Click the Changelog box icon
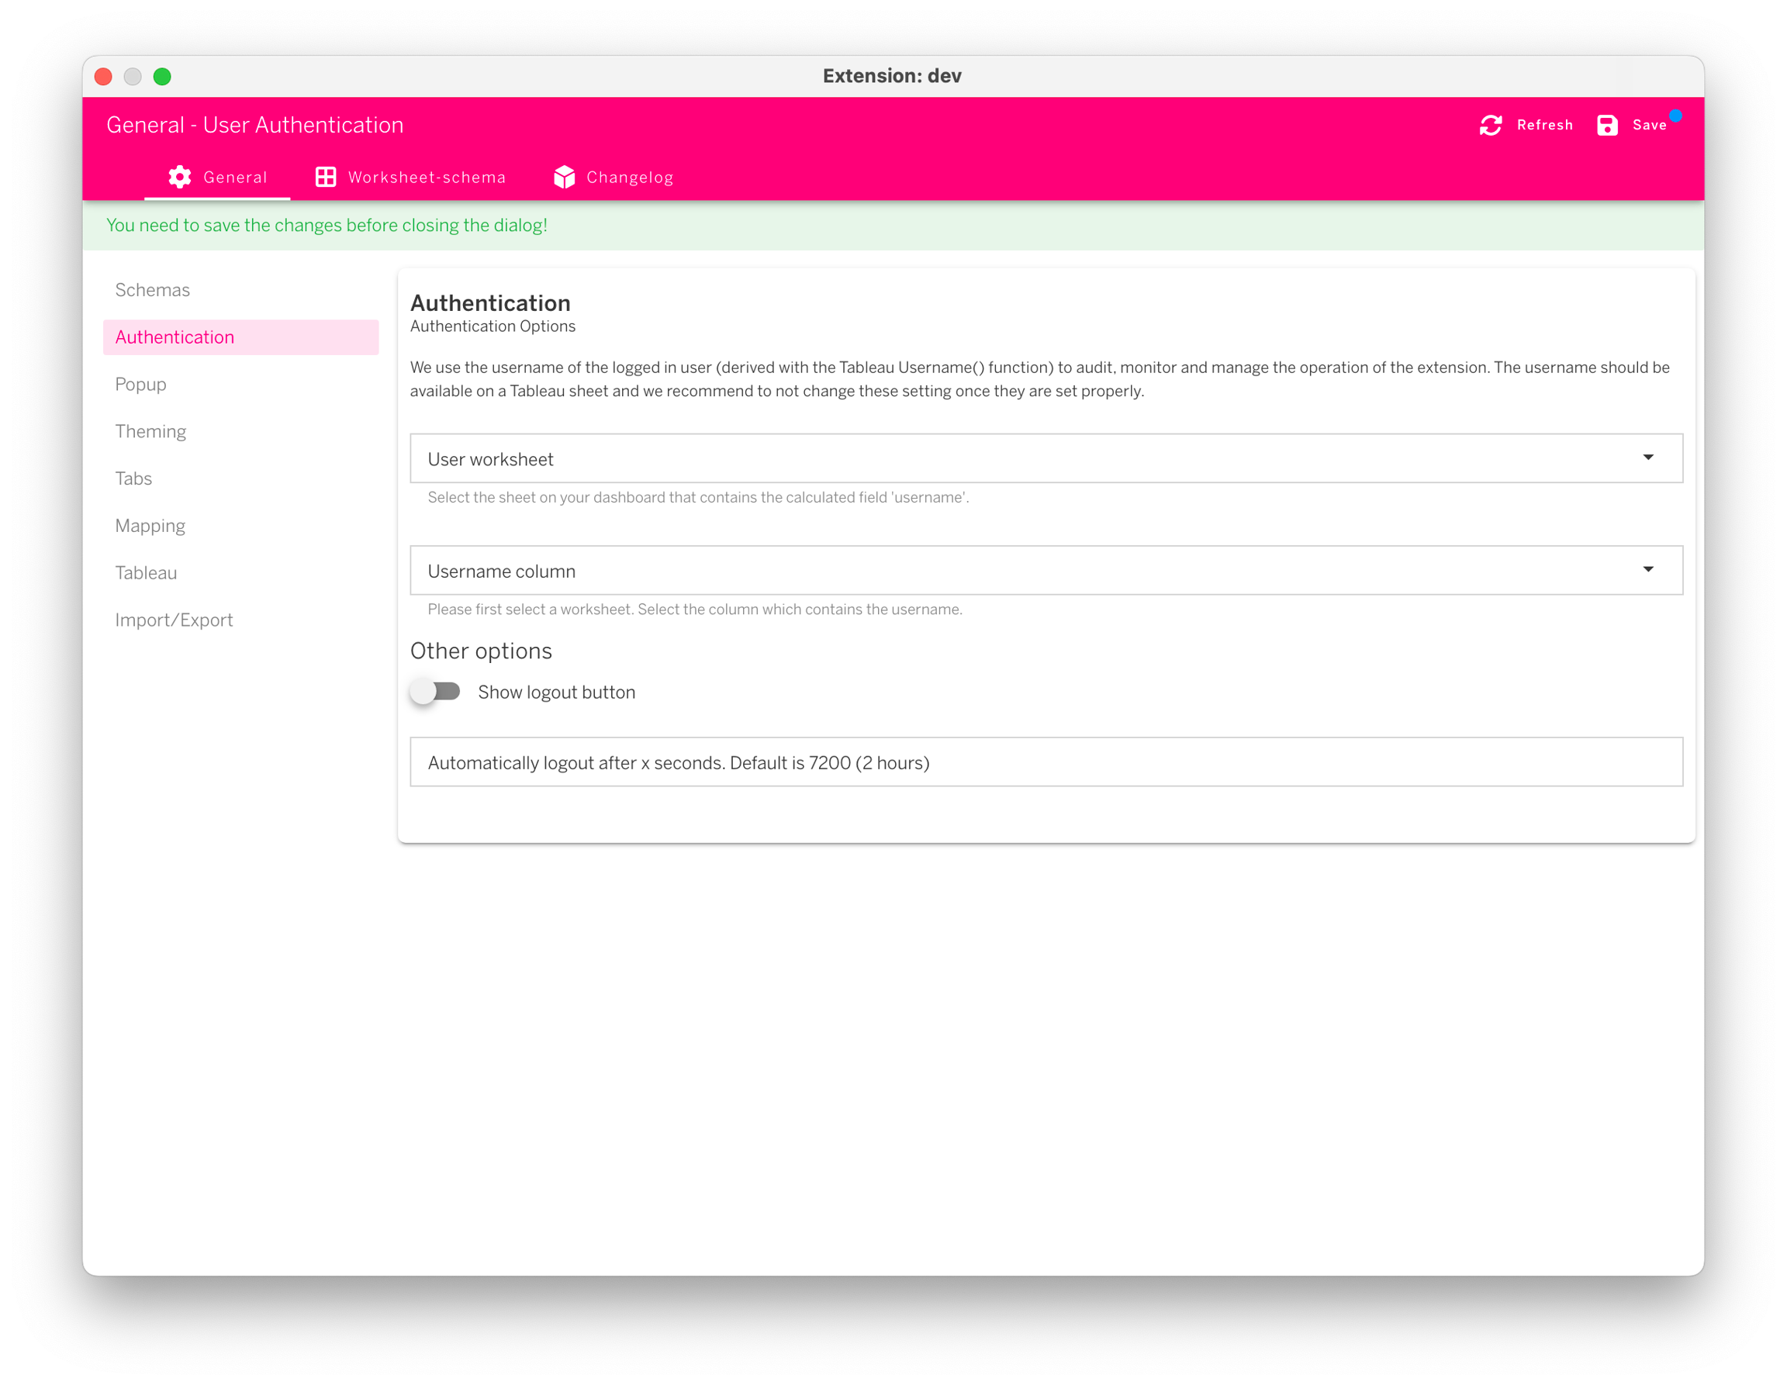1787x1385 pixels. pos(565,177)
